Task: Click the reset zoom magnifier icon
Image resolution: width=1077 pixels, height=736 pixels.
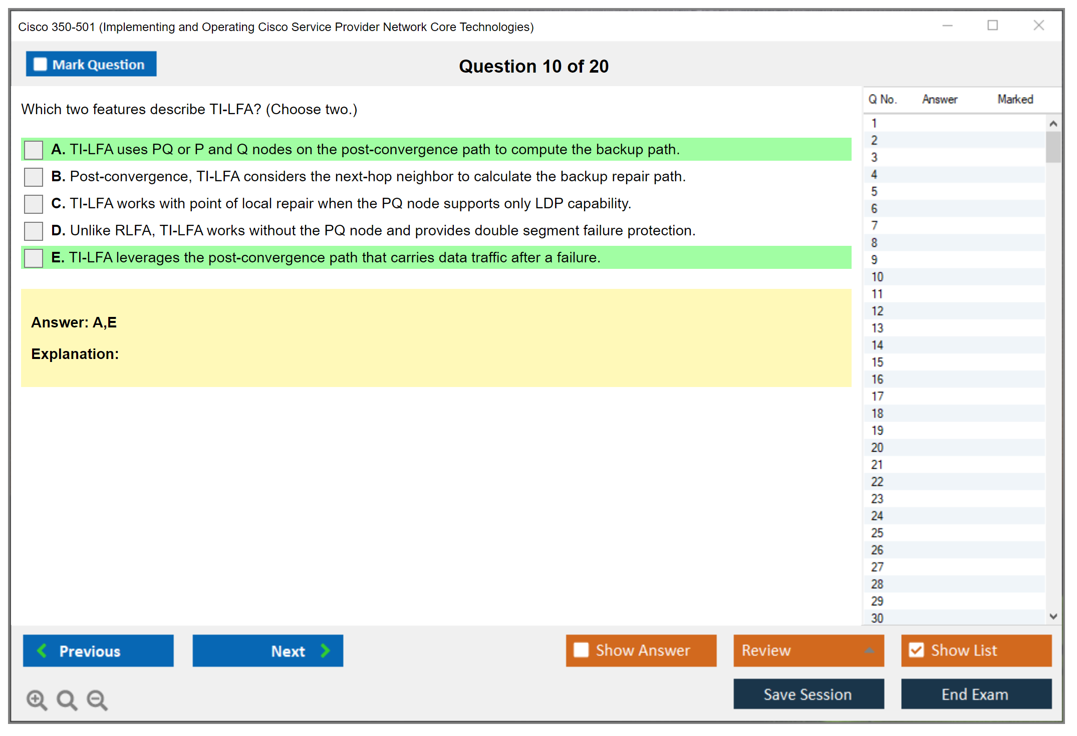Action: pyautogui.click(x=67, y=699)
